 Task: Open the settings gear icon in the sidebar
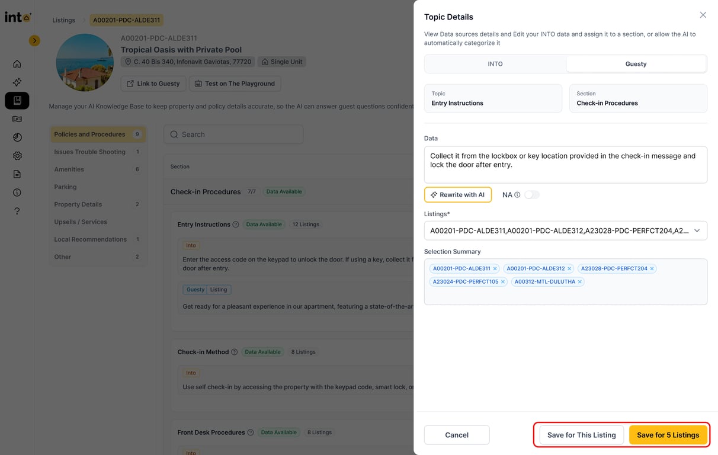click(17, 156)
